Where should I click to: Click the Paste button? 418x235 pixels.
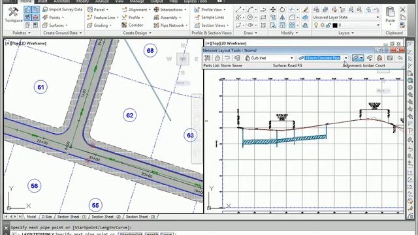390,14
